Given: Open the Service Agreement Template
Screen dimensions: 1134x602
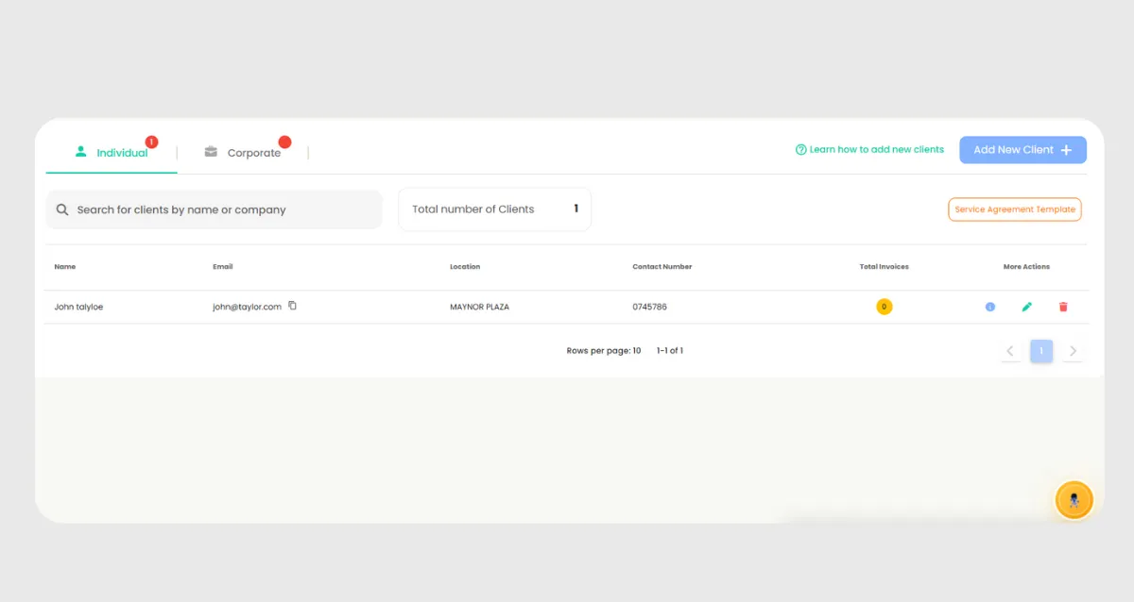Looking at the screenshot, I should (x=1014, y=209).
